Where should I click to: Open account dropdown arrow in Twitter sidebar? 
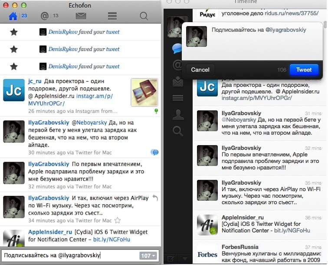185,258
